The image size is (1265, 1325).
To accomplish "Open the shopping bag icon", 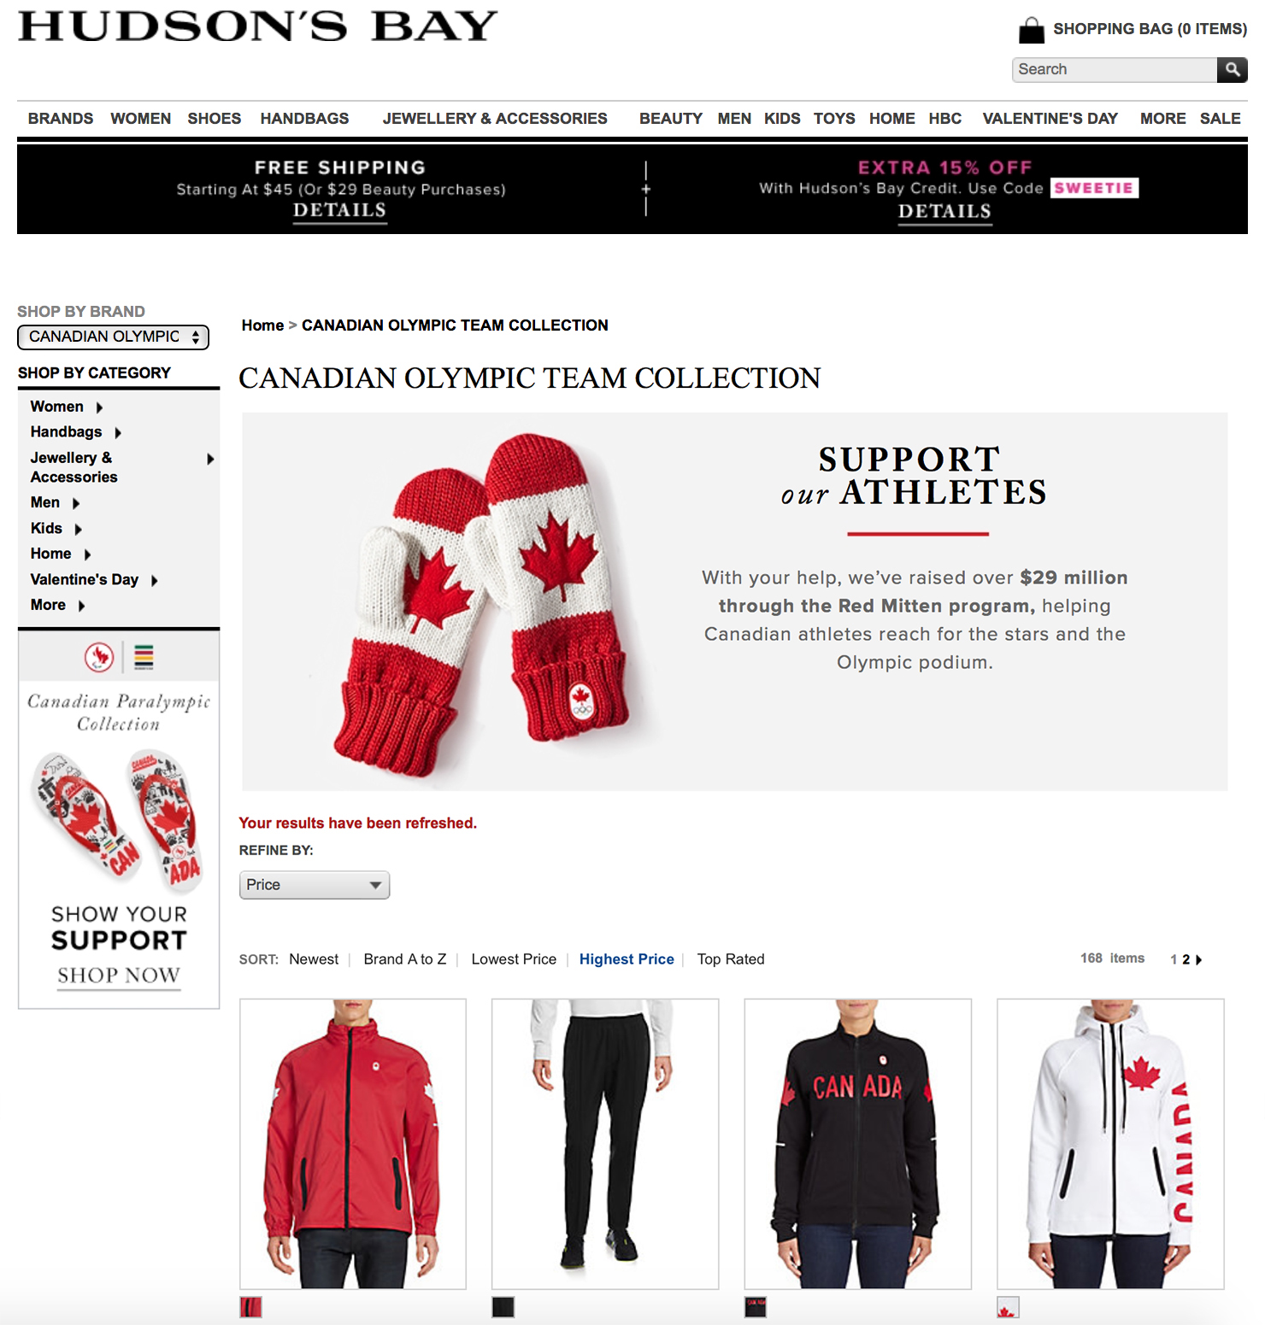I will pyautogui.click(x=1032, y=30).
